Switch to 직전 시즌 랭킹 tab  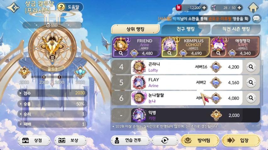pyautogui.click(x=236, y=29)
